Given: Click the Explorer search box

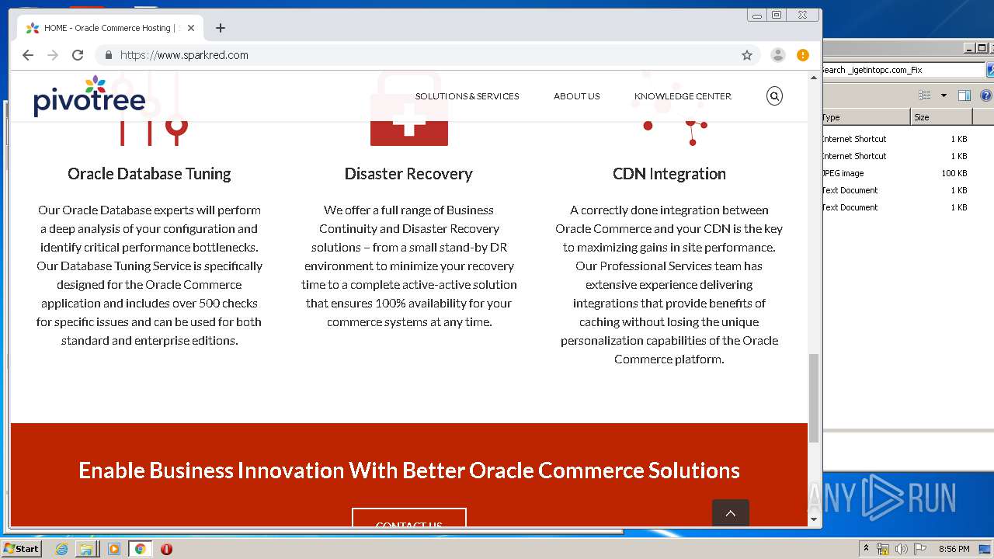Looking at the screenshot, I should 903,70.
